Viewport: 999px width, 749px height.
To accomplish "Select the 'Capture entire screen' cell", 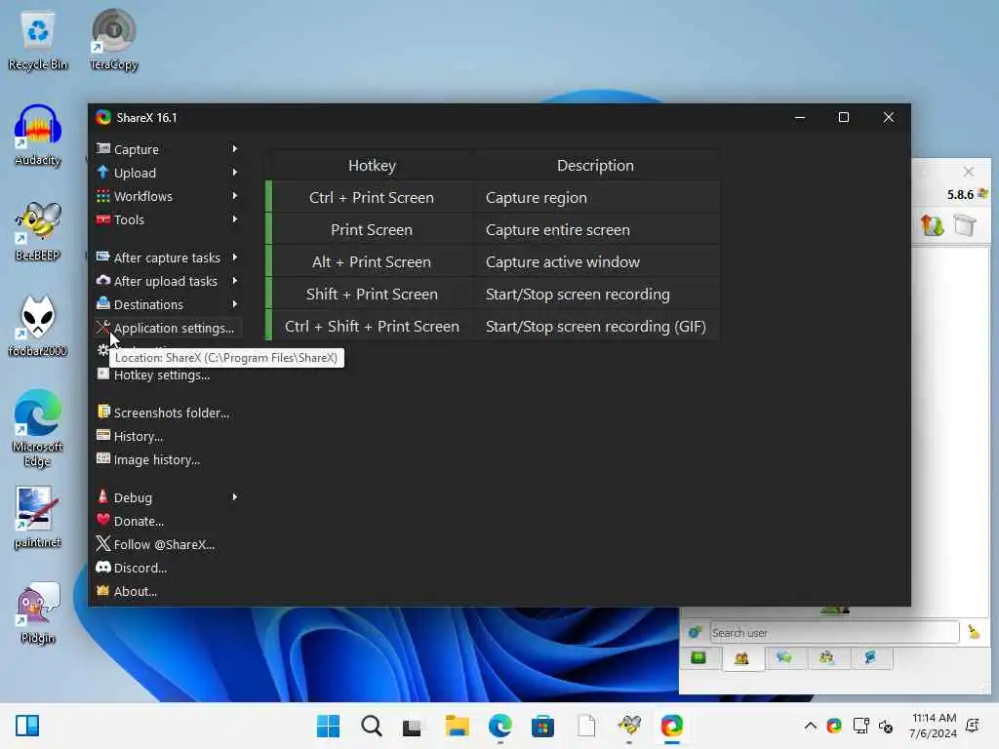I will click(x=595, y=230).
